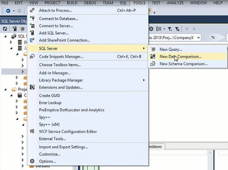Click the Add SQL Server icon in menu
Viewport: 228px width, 170px height.
32,33
